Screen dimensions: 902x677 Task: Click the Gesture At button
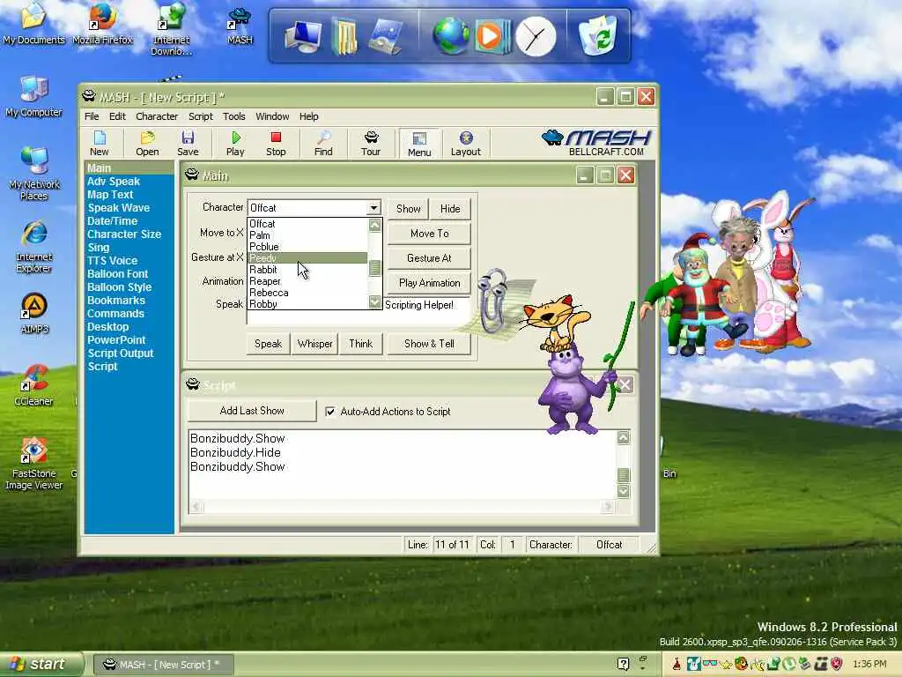pyautogui.click(x=429, y=258)
